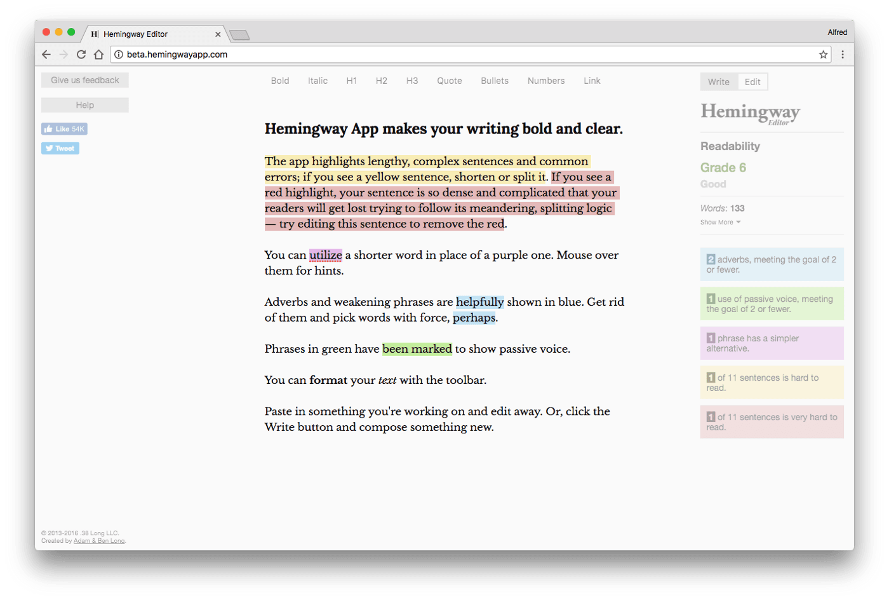Select the Hemingway Editor browser tab
This screenshot has height=600, width=889.
(x=153, y=34)
